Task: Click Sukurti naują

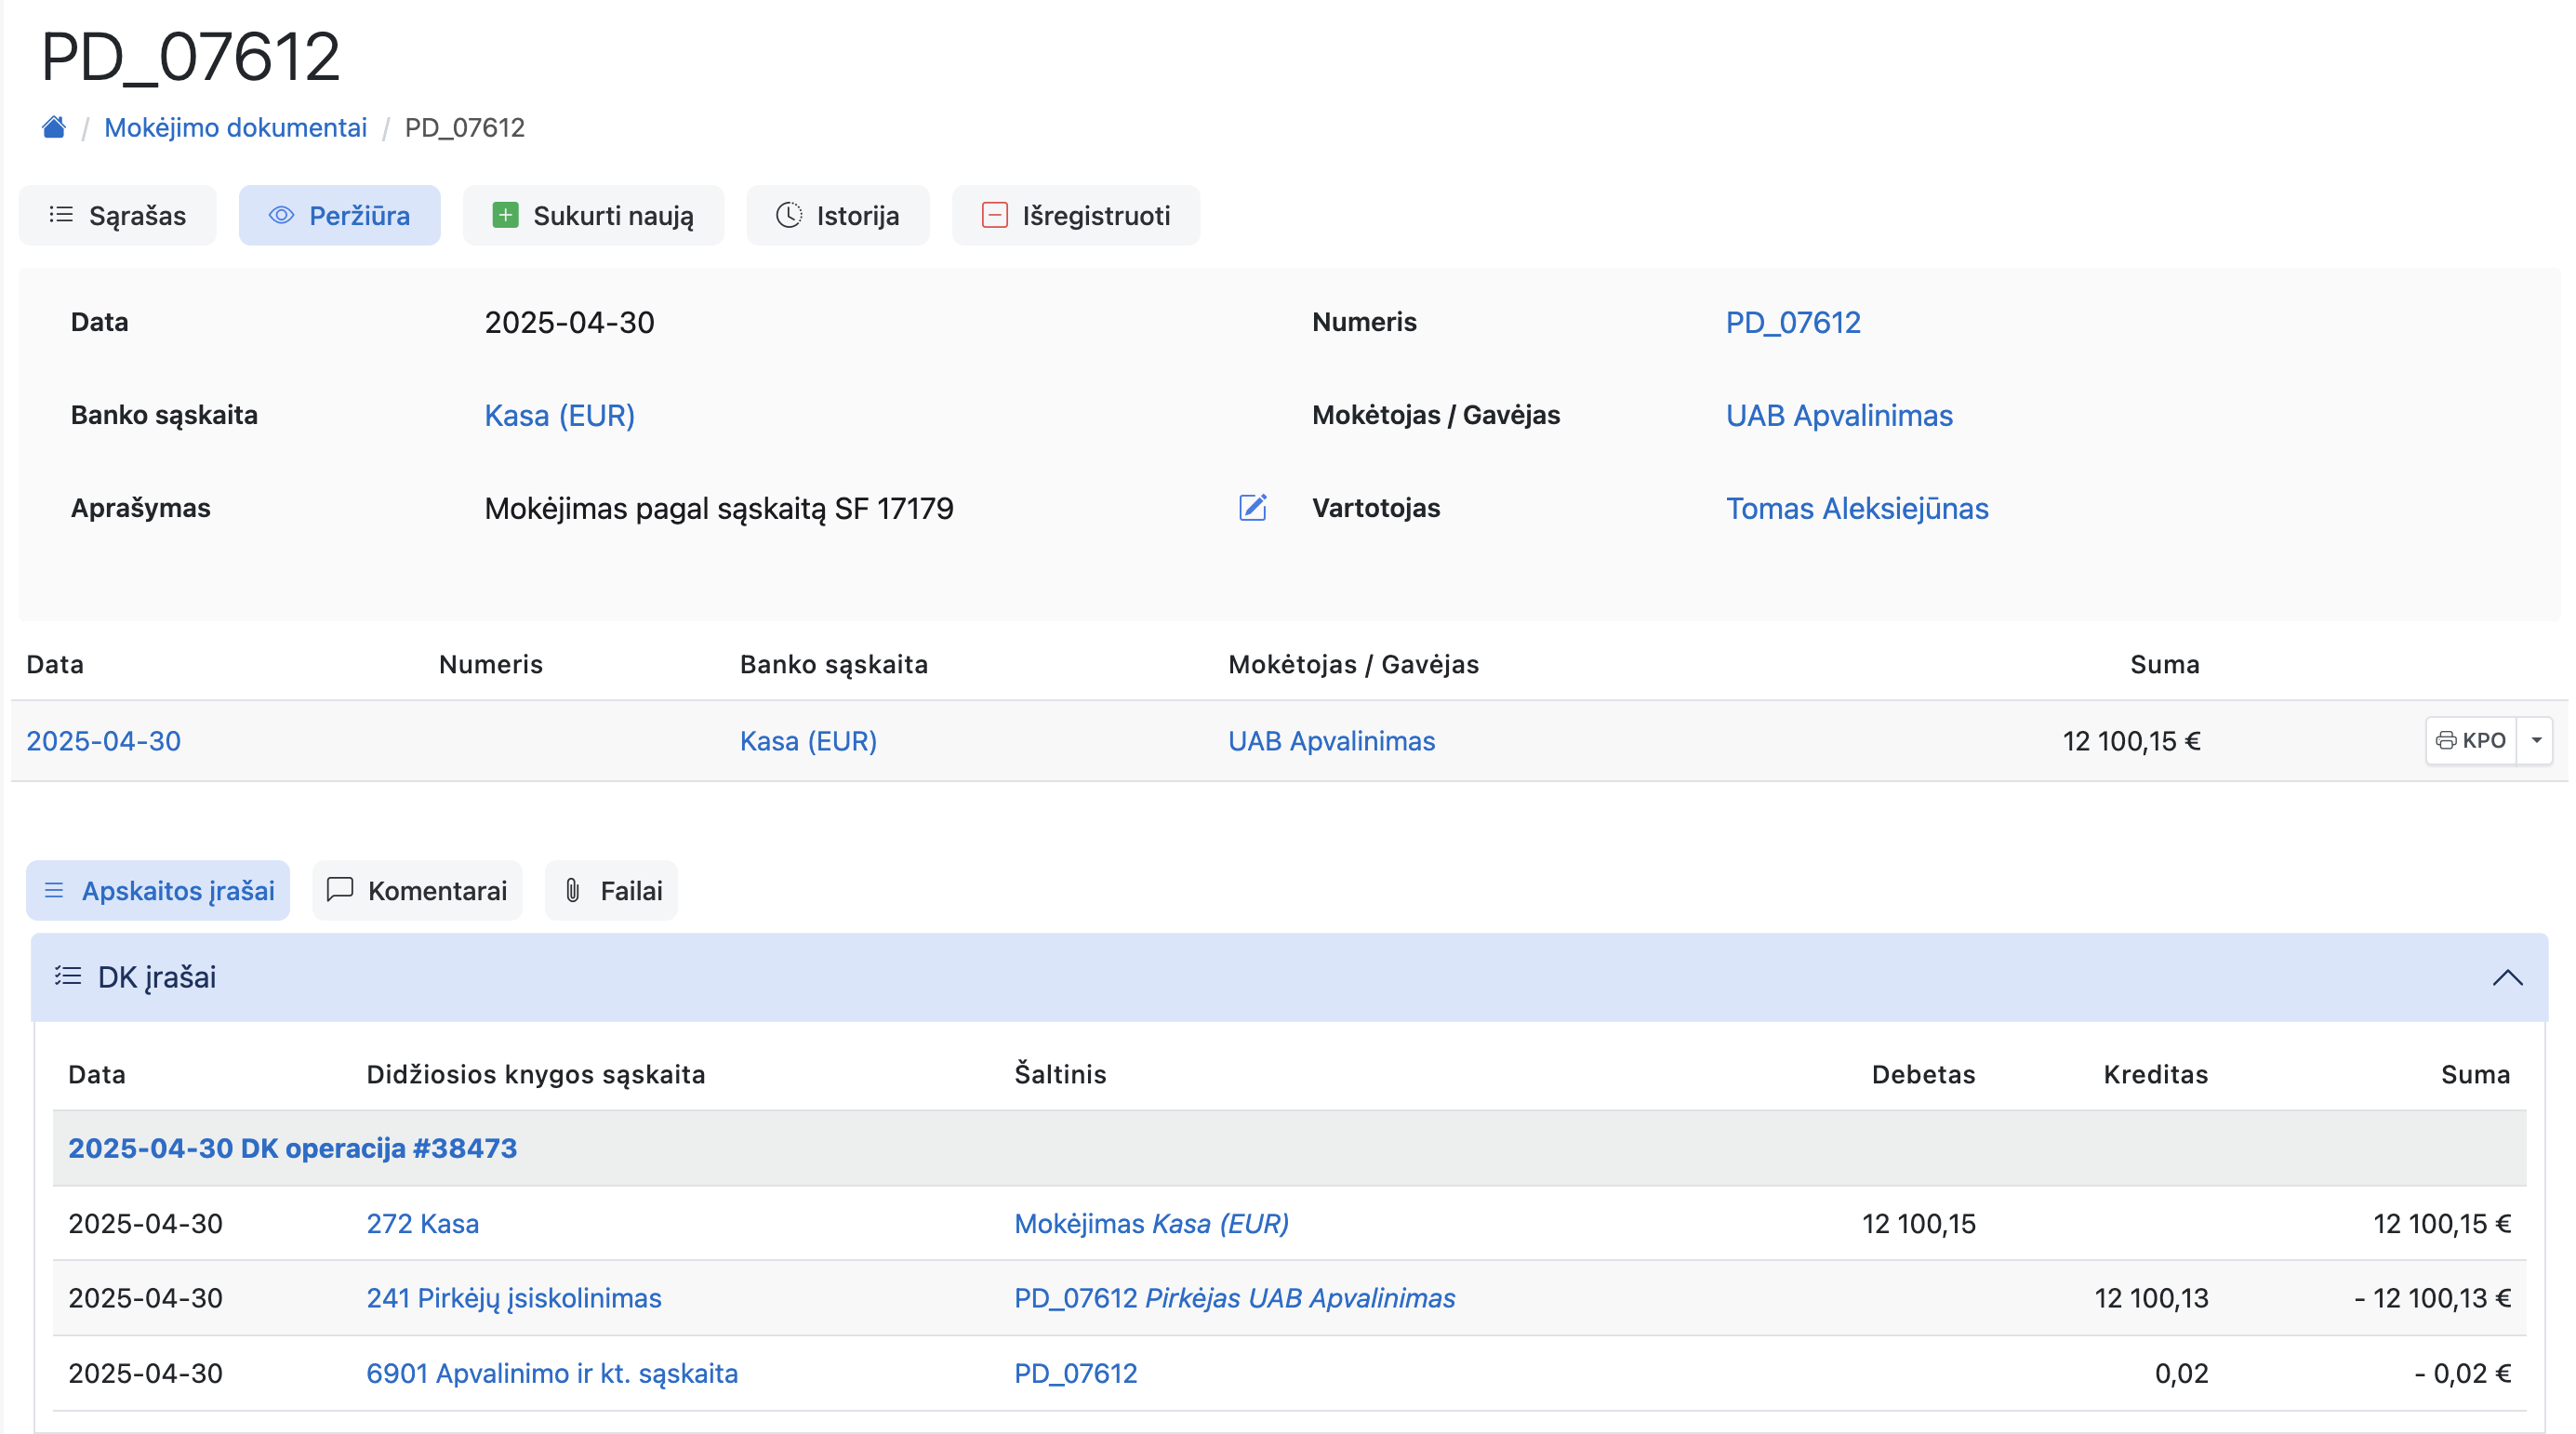Action: [x=593, y=215]
